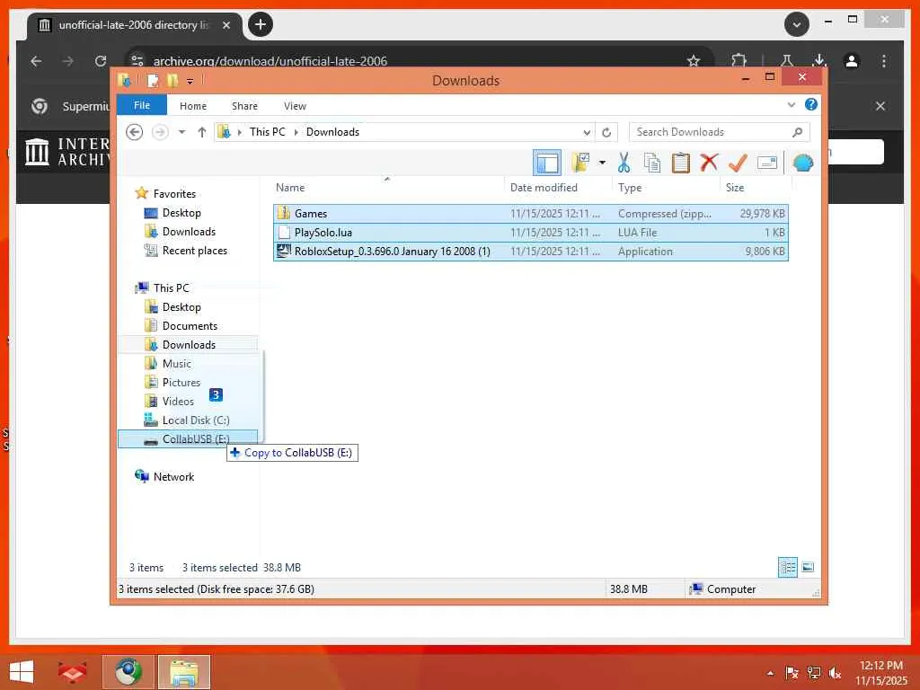Open Network in navigation pane

point(173,477)
